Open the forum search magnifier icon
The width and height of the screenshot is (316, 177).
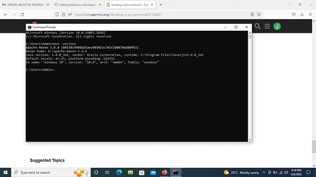(257, 26)
